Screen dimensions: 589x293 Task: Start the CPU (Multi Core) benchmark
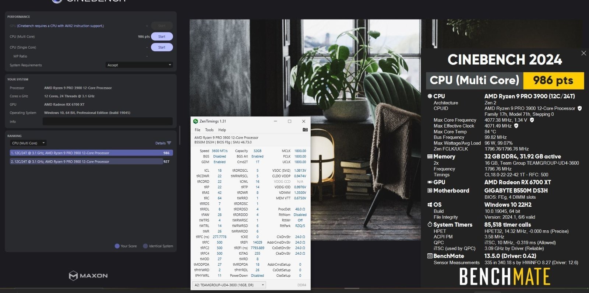[162, 36]
